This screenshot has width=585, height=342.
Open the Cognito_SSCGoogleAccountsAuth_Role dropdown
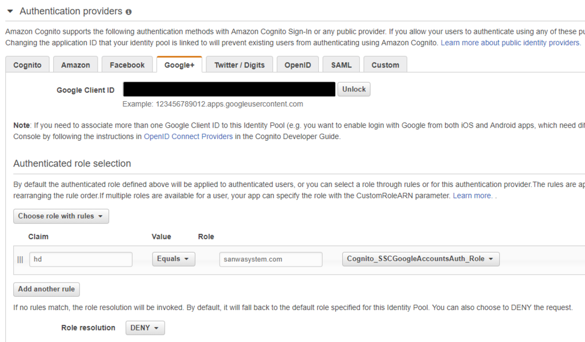coord(421,259)
